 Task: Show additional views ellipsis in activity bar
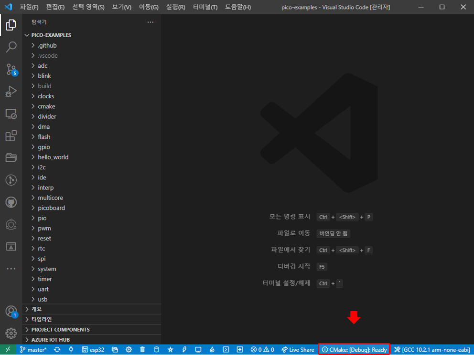coord(11,268)
